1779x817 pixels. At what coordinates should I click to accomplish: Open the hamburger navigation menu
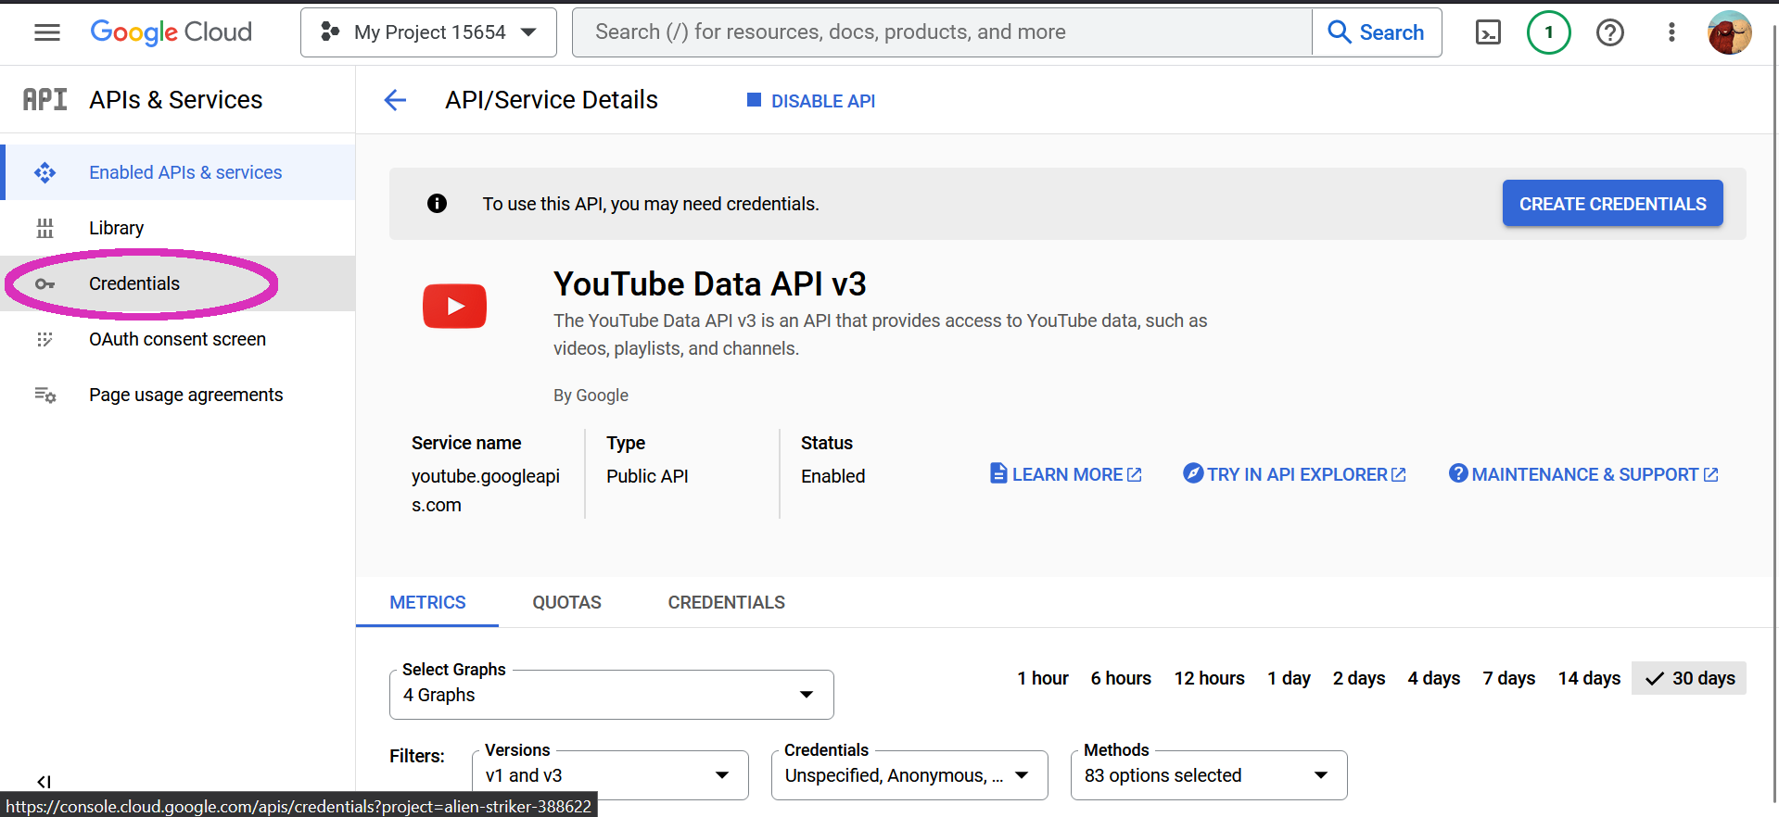click(46, 32)
